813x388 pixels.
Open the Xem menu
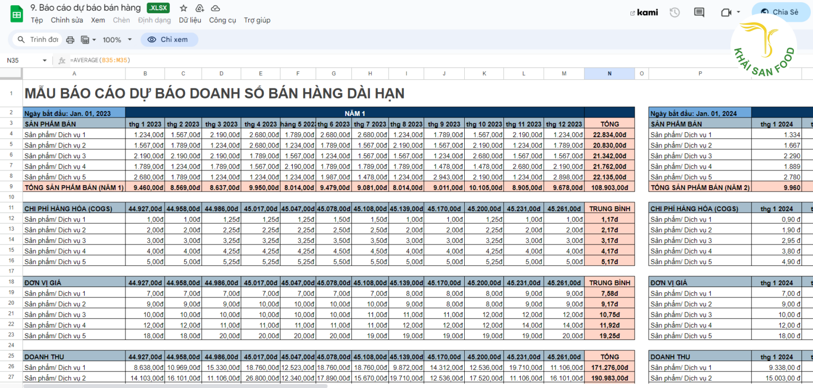98,20
